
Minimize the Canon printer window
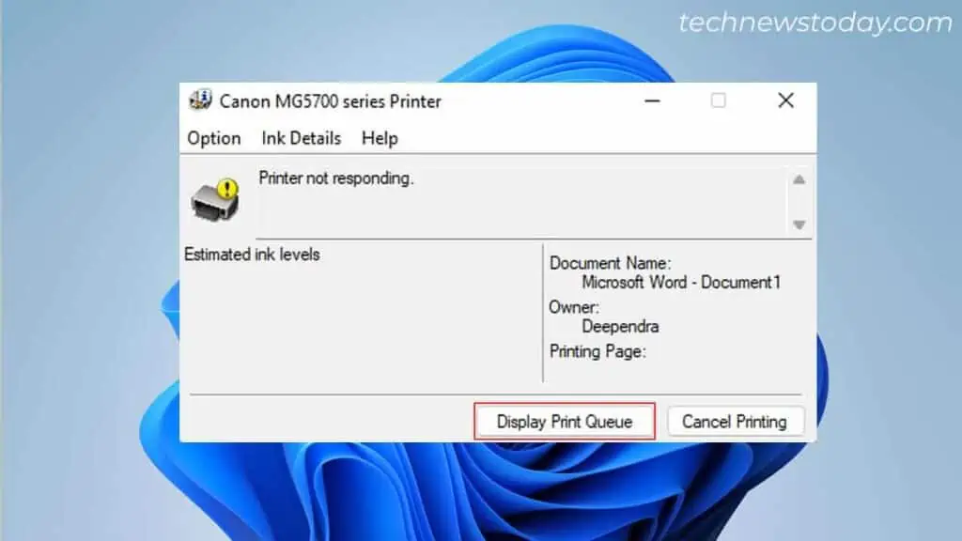point(653,100)
